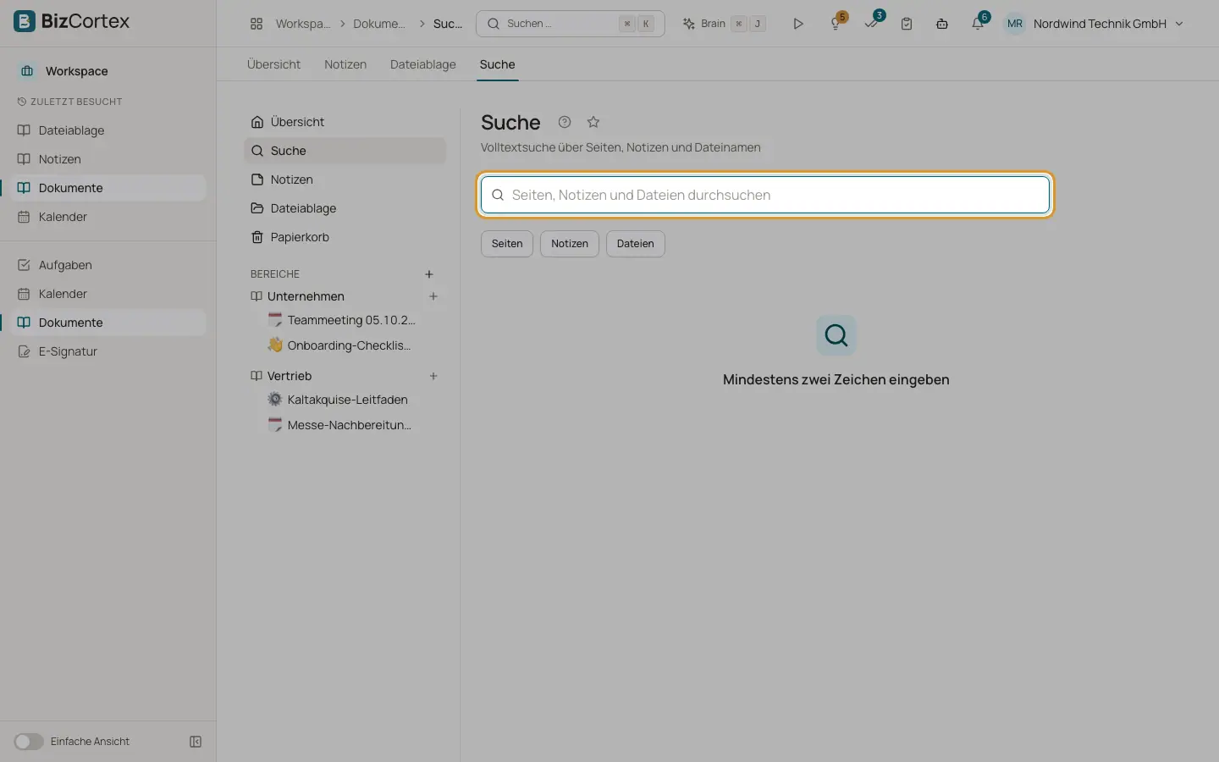Filter search by Seiten
The image size is (1219, 762).
(x=507, y=244)
